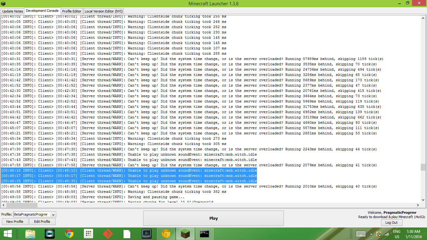Screen dimensions: 427x240
Task: Open the colorful apps grid taskbar icon
Action: coord(88,233)
